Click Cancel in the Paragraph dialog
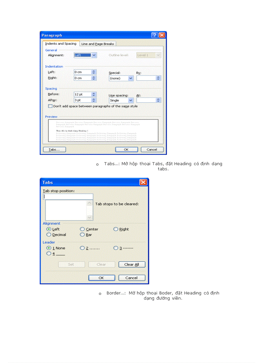The width and height of the screenshot is (263, 363). click(x=152, y=150)
